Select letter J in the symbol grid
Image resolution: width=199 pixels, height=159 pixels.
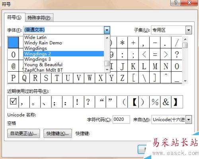(122, 66)
